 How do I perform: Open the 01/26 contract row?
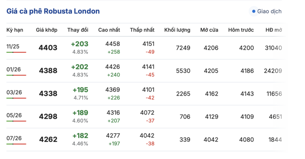pyautogui.click(x=13, y=69)
